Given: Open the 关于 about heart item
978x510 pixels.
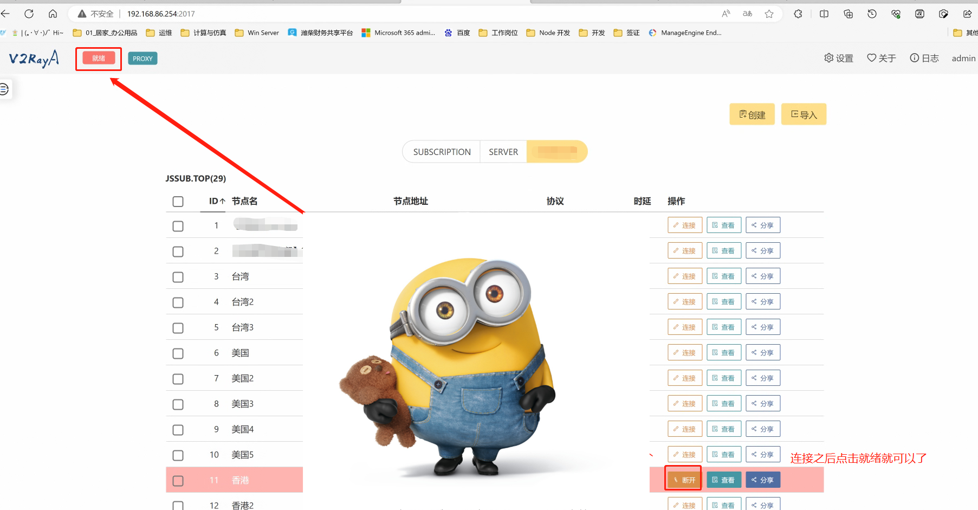Looking at the screenshot, I should (x=882, y=58).
